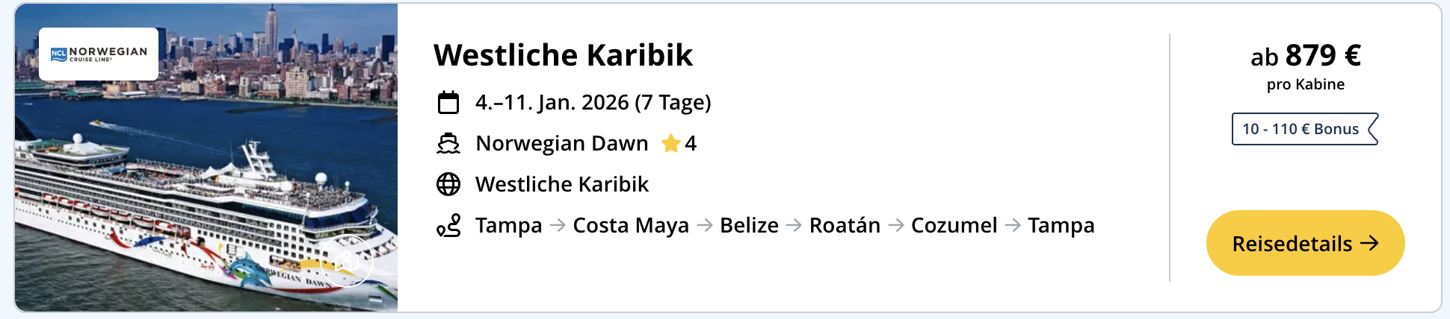Screen dimensions: 1450x319
Task: Click Westliche Karibik region text beside globe
Action: pyautogui.click(x=562, y=184)
